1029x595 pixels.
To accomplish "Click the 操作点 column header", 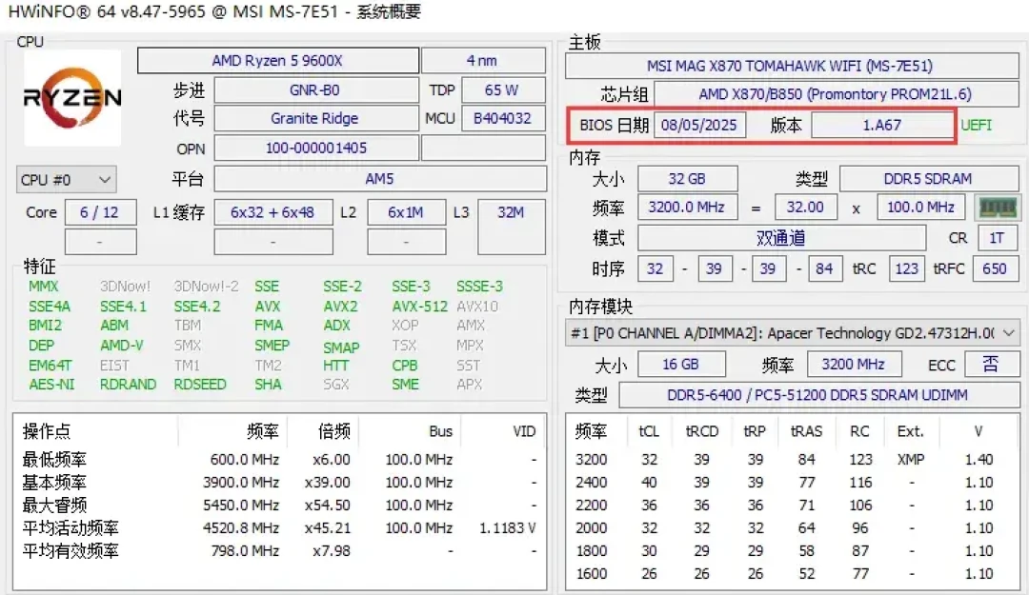I will pyautogui.click(x=46, y=431).
